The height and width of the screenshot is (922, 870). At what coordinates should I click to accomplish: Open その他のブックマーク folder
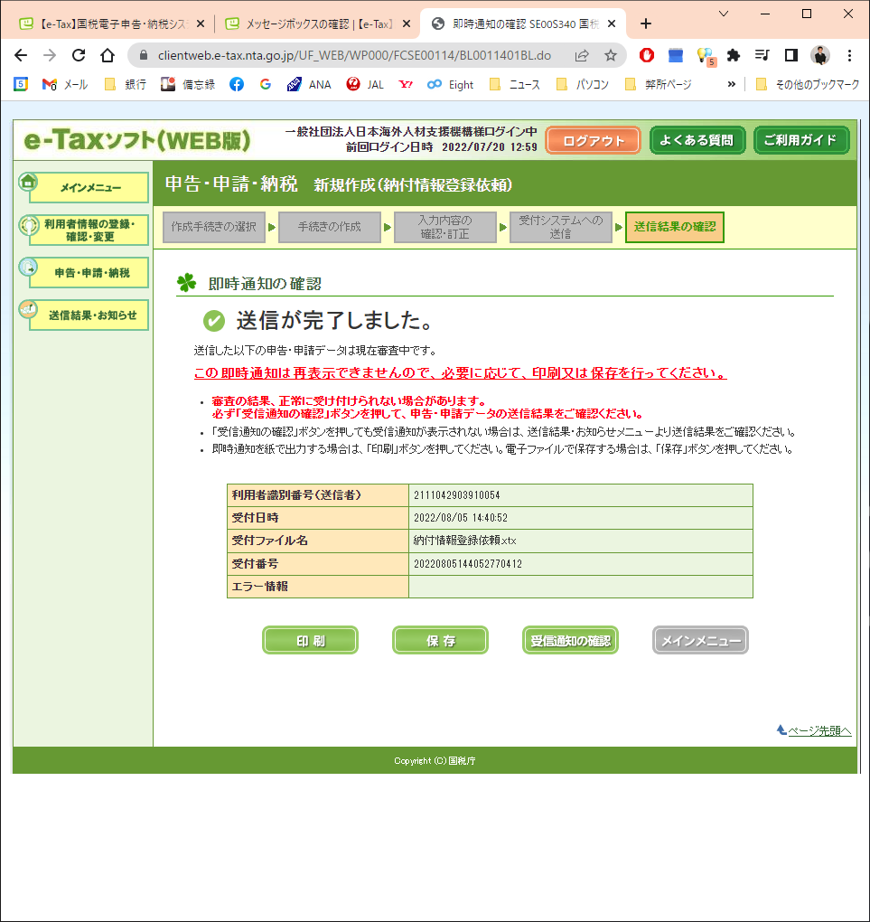pyautogui.click(x=807, y=85)
